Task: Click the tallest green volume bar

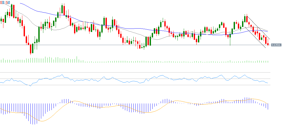Action: pyautogui.click(x=77, y=59)
